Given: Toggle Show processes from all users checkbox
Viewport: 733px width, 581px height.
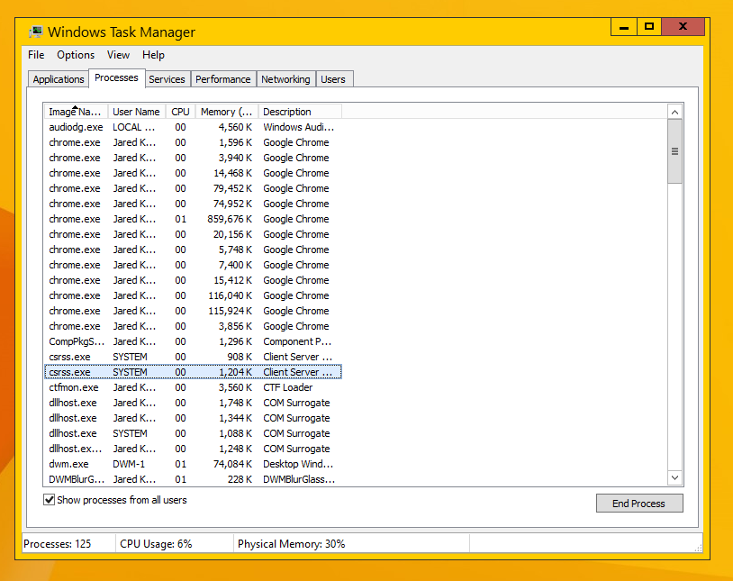Looking at the screenshot, I should point(50,500).
